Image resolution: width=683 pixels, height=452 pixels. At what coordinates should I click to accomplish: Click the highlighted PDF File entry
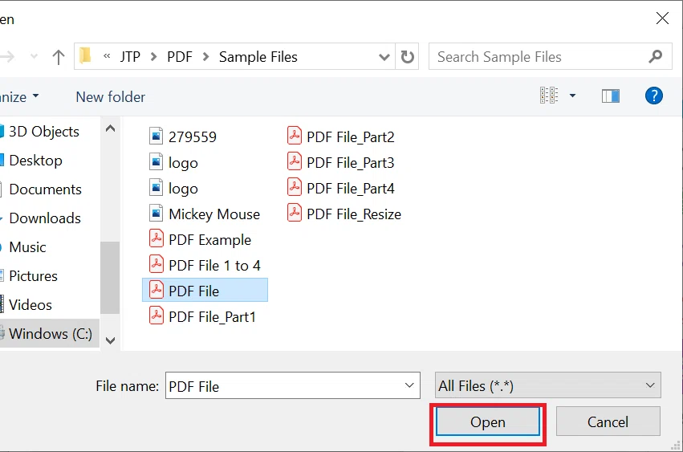tap(205, 291)
